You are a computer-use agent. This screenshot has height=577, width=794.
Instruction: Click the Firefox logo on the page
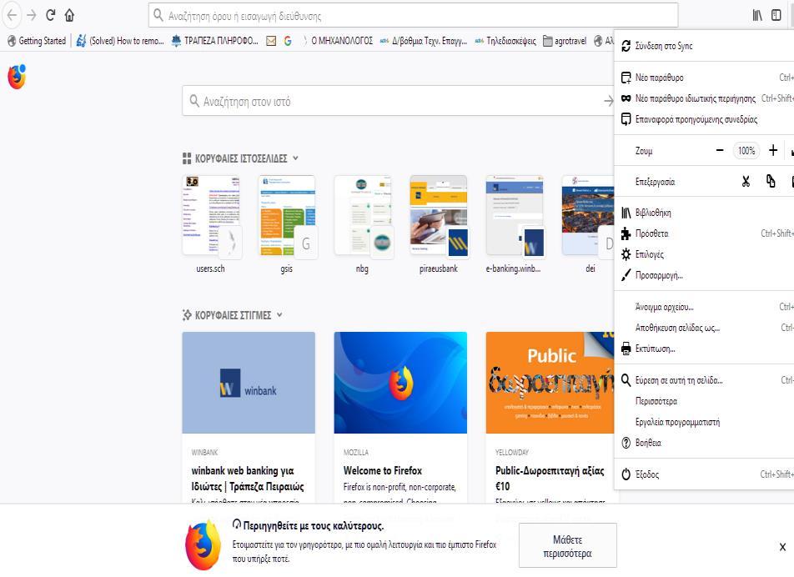pos(17,77)
